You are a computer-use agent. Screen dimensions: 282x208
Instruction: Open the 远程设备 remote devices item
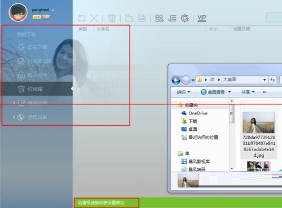[37, 117]
